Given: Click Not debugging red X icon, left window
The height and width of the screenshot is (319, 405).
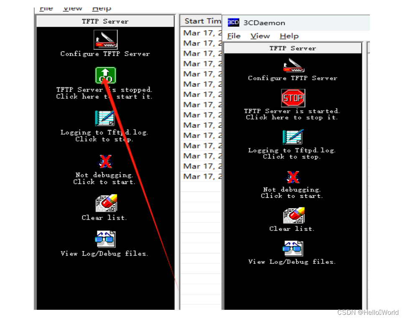Looking at the screenshot, I should click(105, 161).
